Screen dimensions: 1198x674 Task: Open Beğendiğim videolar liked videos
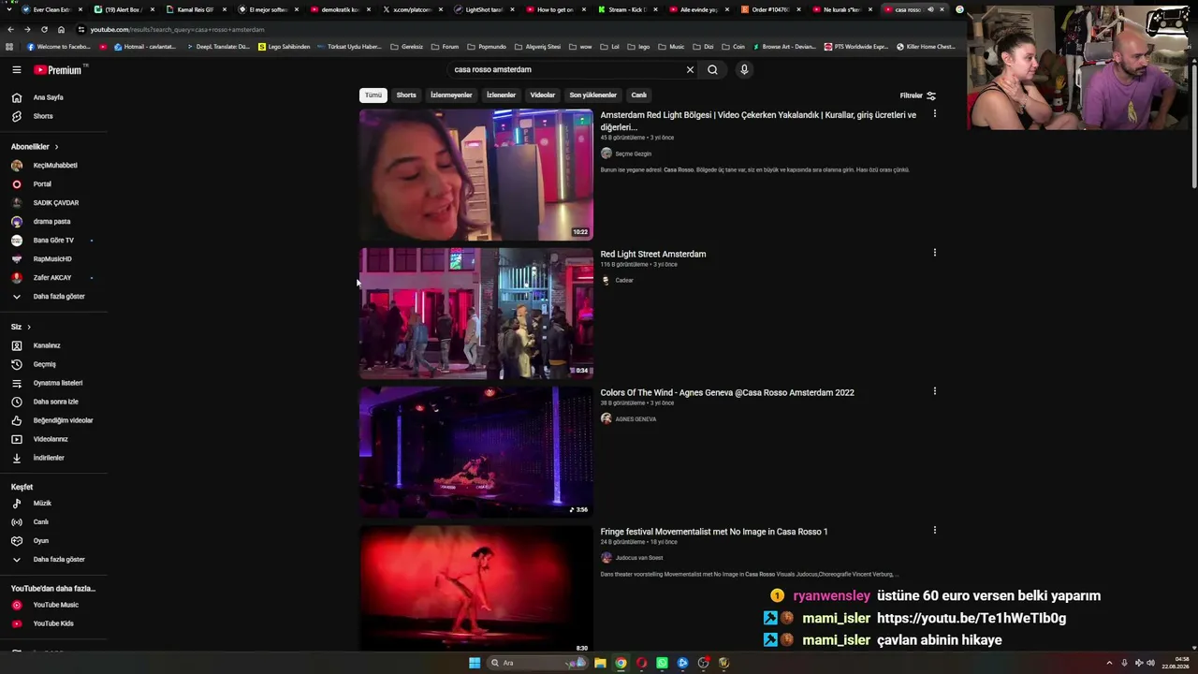(x=63, y=420)
